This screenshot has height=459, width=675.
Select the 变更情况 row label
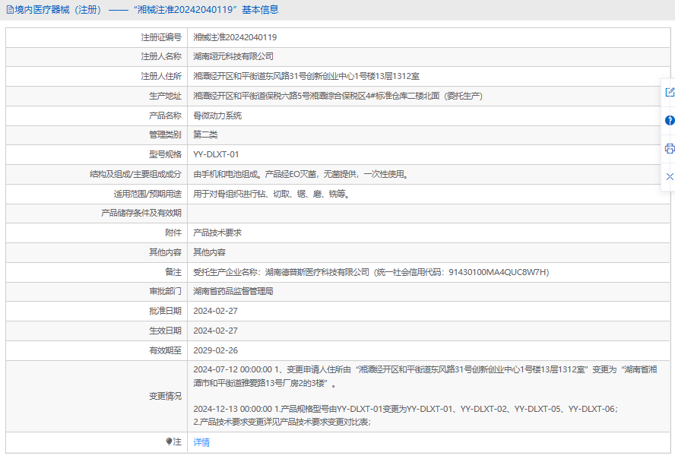[165, 396]
